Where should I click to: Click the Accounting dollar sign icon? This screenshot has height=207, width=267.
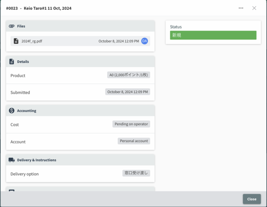coord(11,111)
